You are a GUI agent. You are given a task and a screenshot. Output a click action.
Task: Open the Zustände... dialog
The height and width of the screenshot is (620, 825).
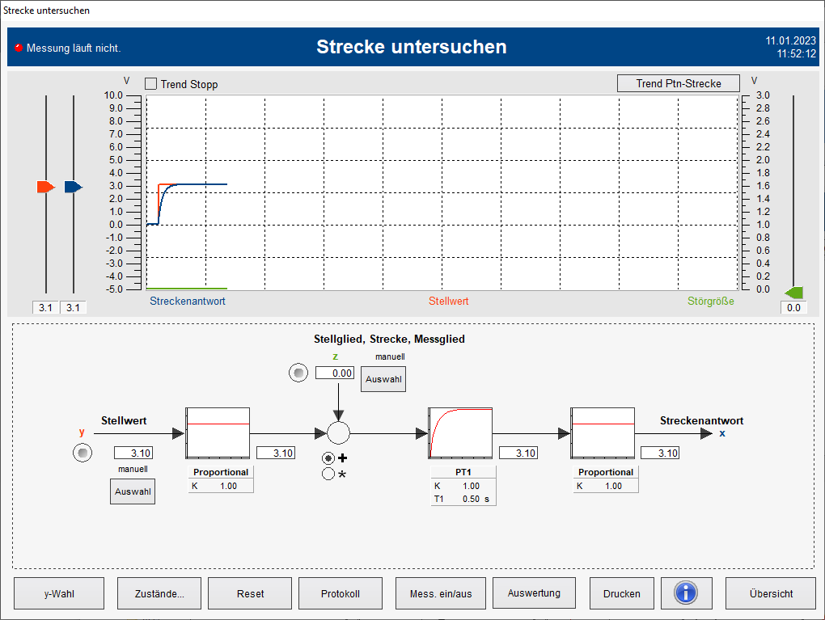coord(159,593)
